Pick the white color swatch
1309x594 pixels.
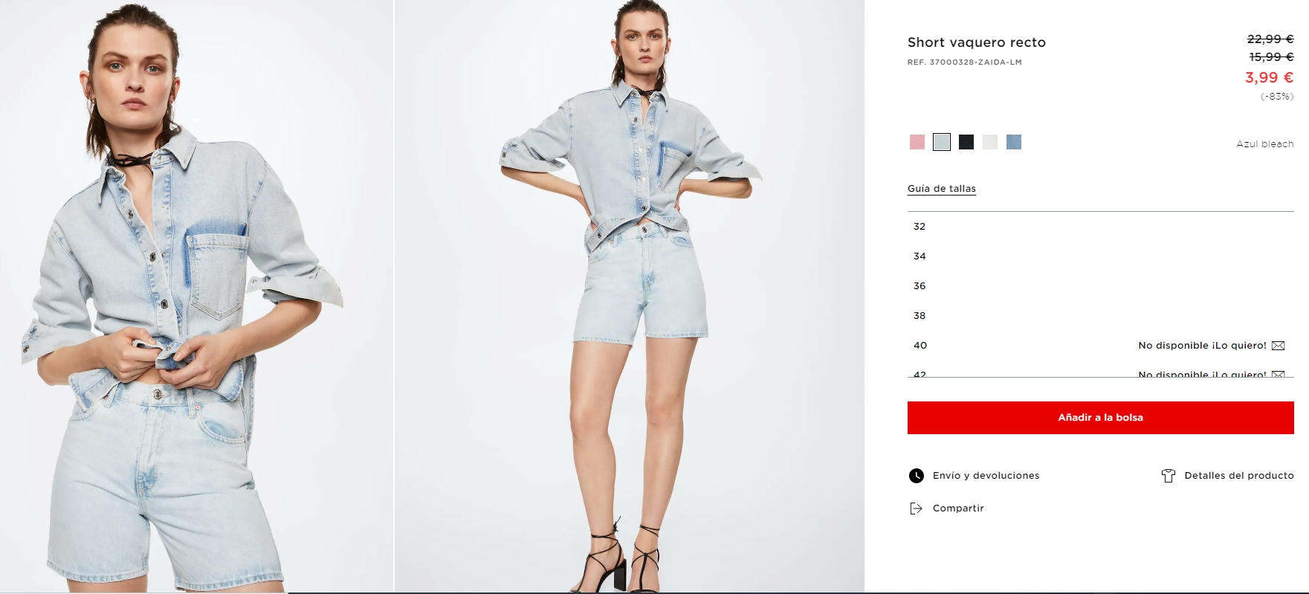[x=990, y=142]
